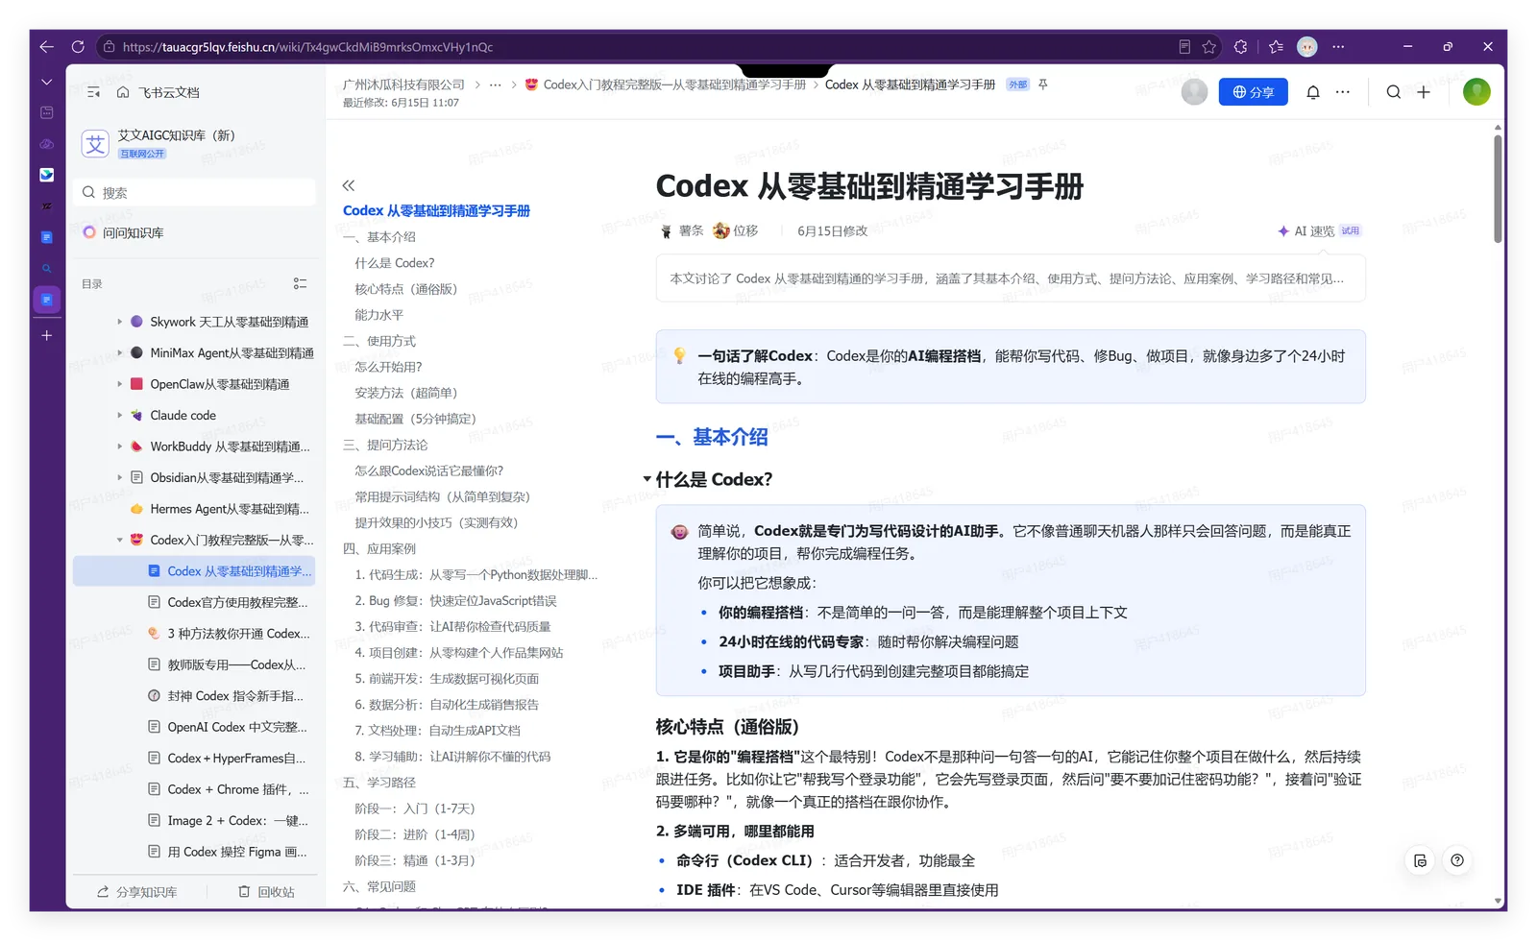
Task: Open the browser profile avatar
Action: point(1307,46)
